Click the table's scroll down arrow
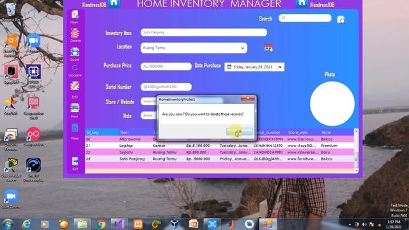 356,171
